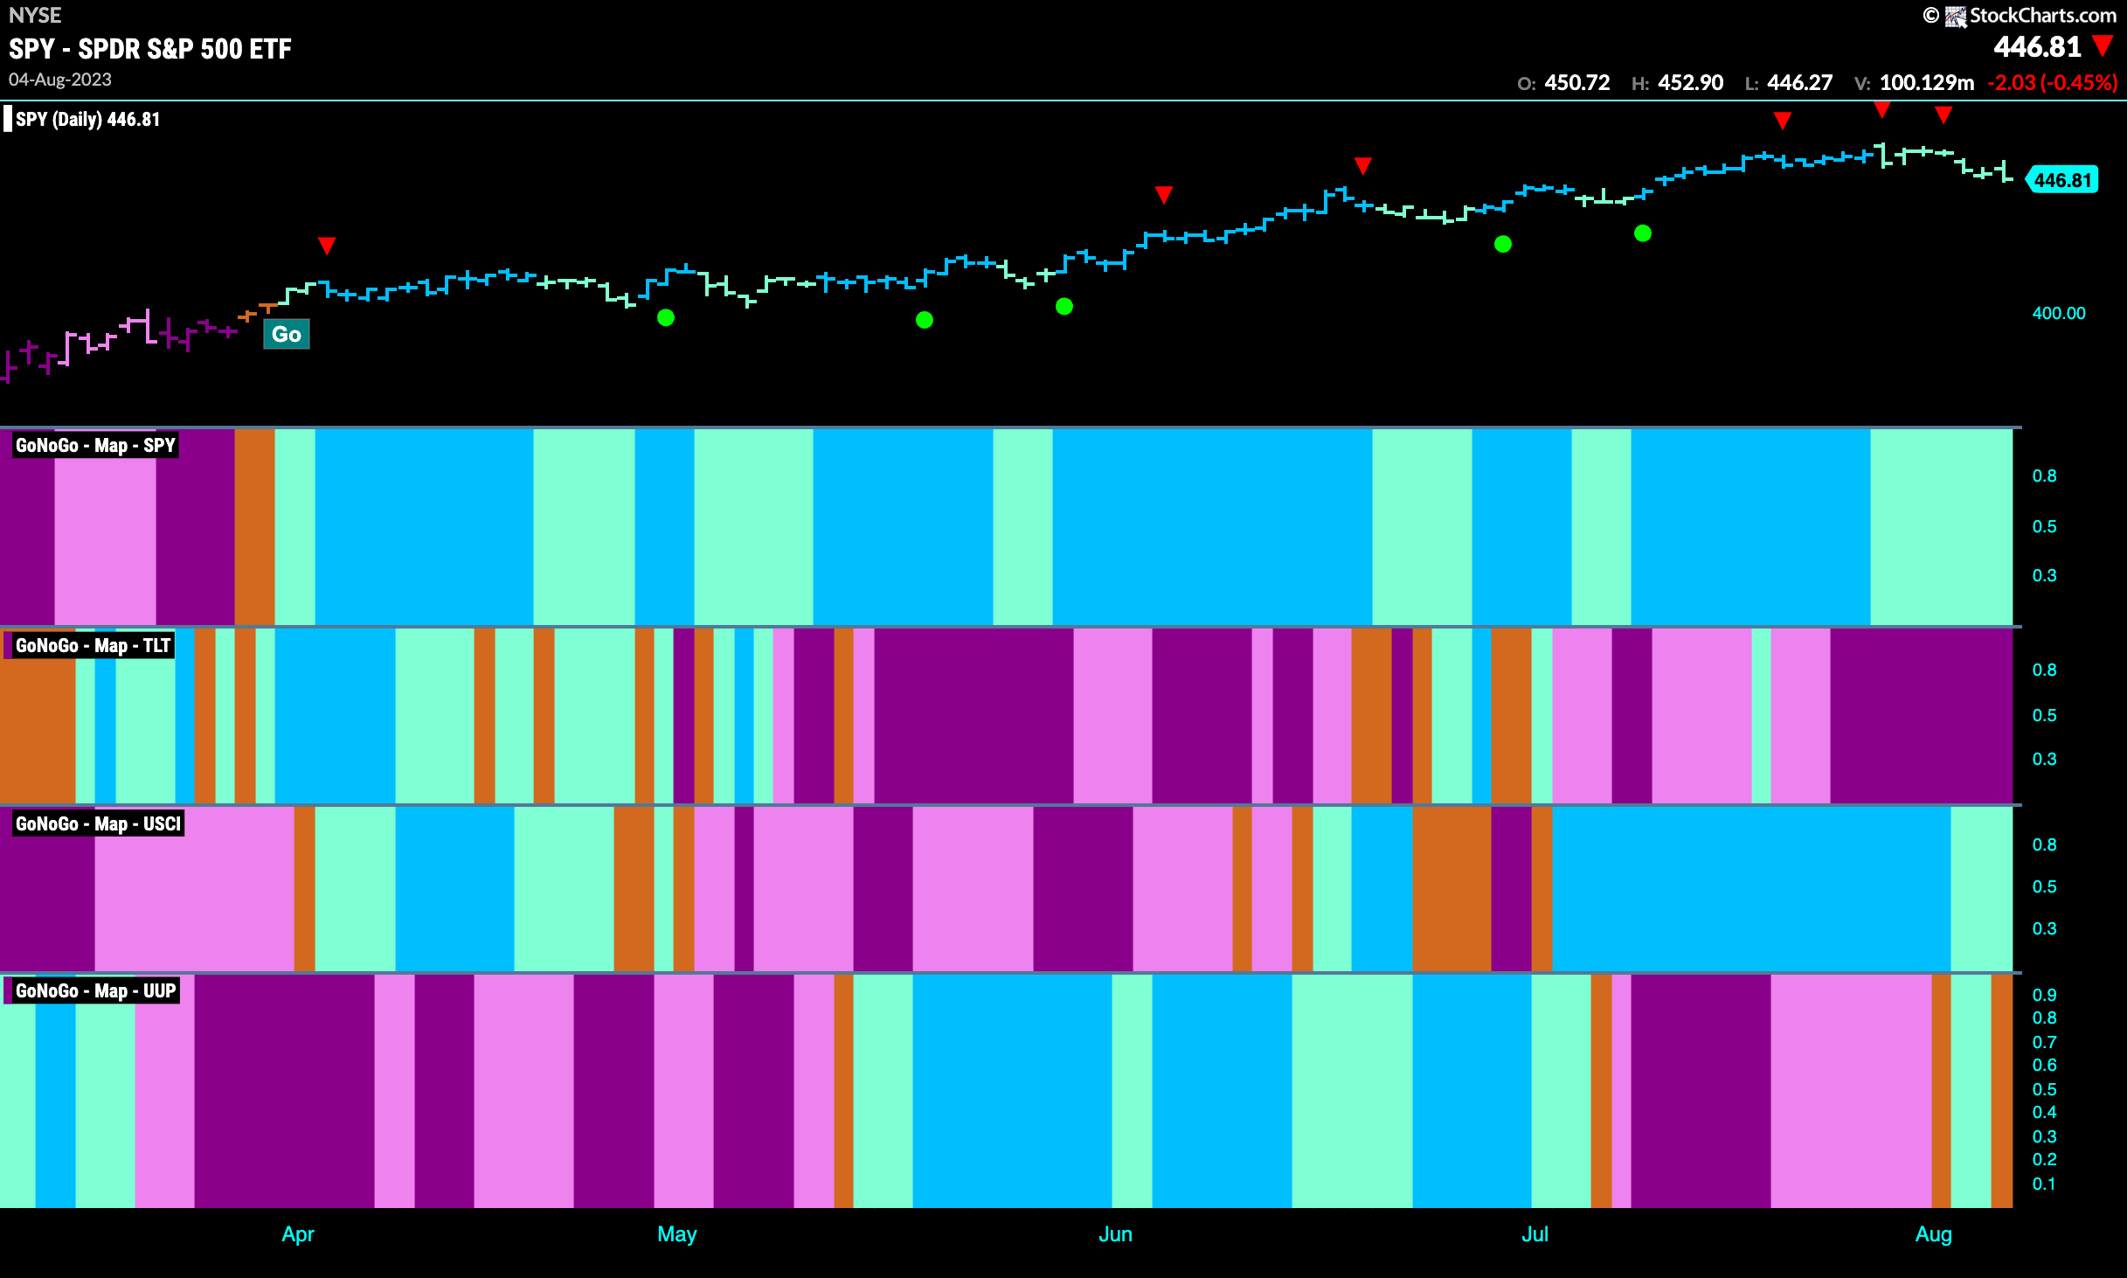The image size is (2127, 1278).
Task: Click the Volume value 100.129m
Action: pos(1927,83)
